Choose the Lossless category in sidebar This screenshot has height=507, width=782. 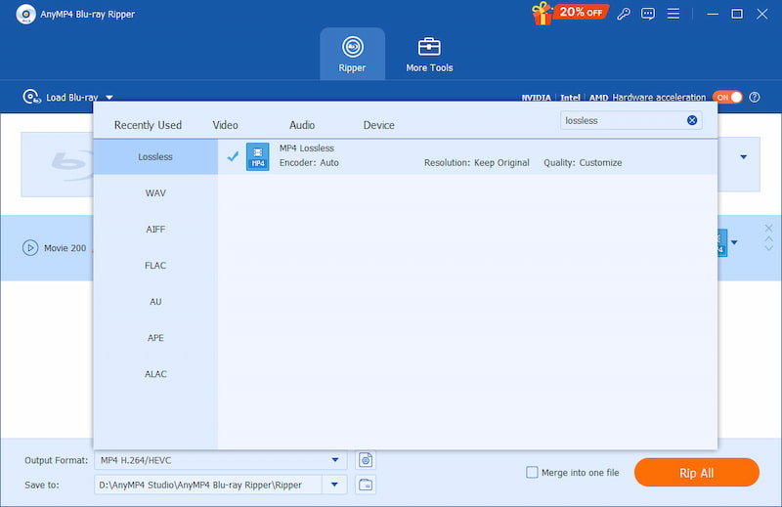click(155, 156)
